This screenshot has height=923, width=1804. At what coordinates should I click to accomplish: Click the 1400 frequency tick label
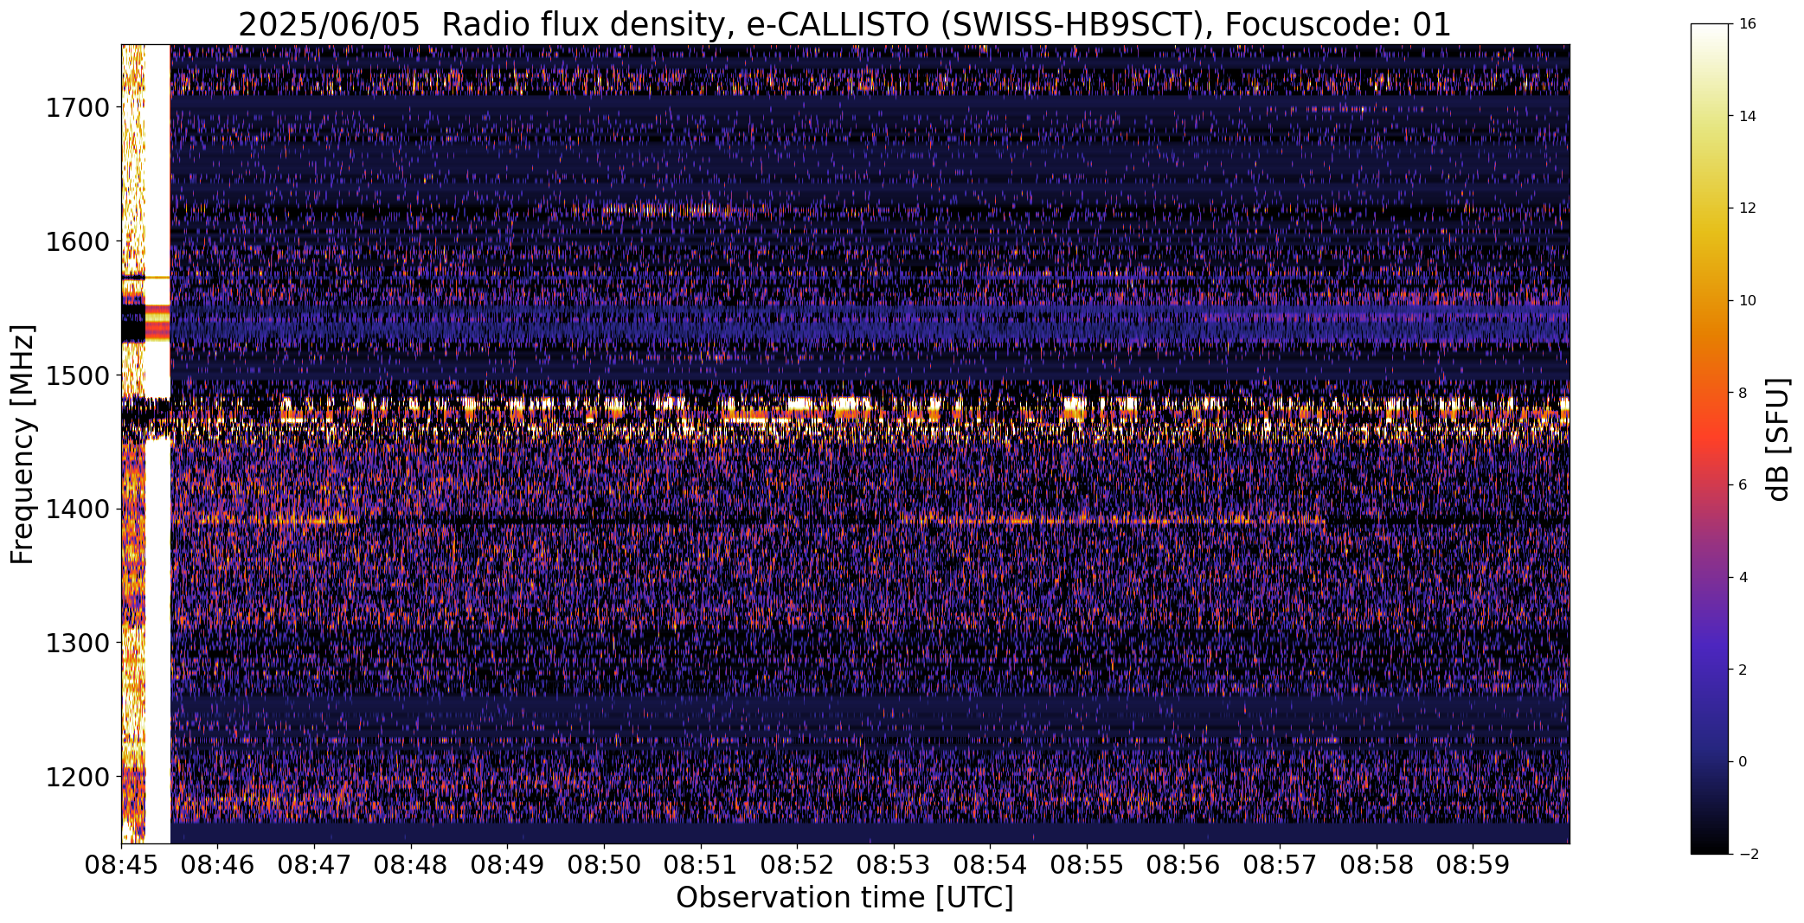click(77, 510)
